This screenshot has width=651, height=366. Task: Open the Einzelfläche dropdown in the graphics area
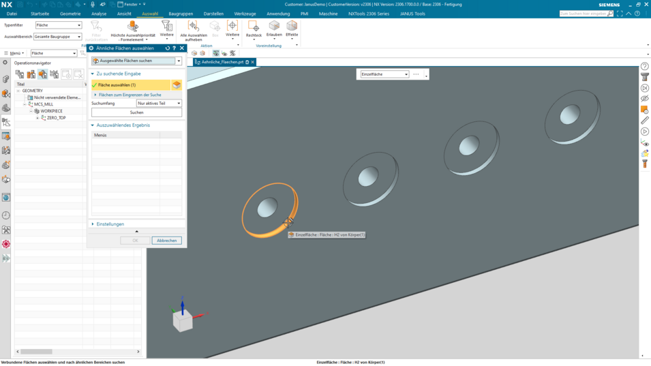tap(384, 74)
